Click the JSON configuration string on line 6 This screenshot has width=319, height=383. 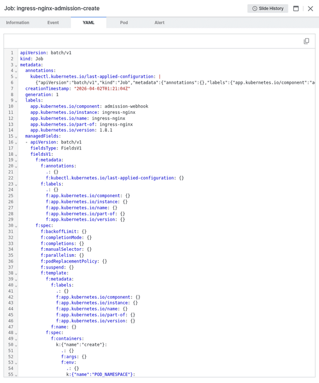(x=175, y=83)
